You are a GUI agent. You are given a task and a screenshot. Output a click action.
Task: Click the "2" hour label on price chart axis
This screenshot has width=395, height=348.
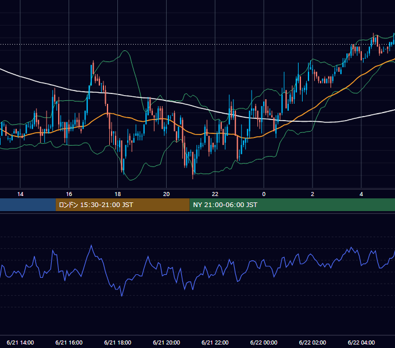coord(313,194)
